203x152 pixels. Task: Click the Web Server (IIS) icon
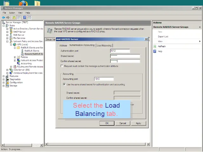[x=11, y=70]
